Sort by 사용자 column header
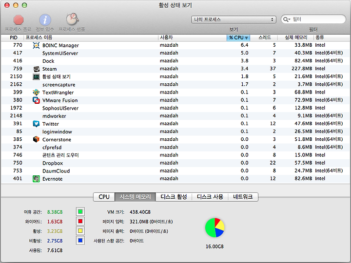The height and width of the screenshot is (263, 351). coord(193,38)
